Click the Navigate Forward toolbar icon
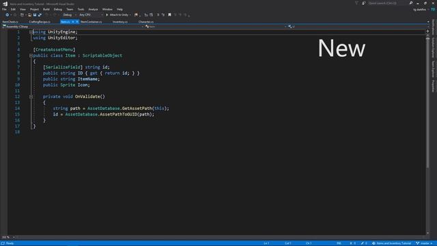The width and height of the screenshot is (437, 246). [x=15, y=15]
